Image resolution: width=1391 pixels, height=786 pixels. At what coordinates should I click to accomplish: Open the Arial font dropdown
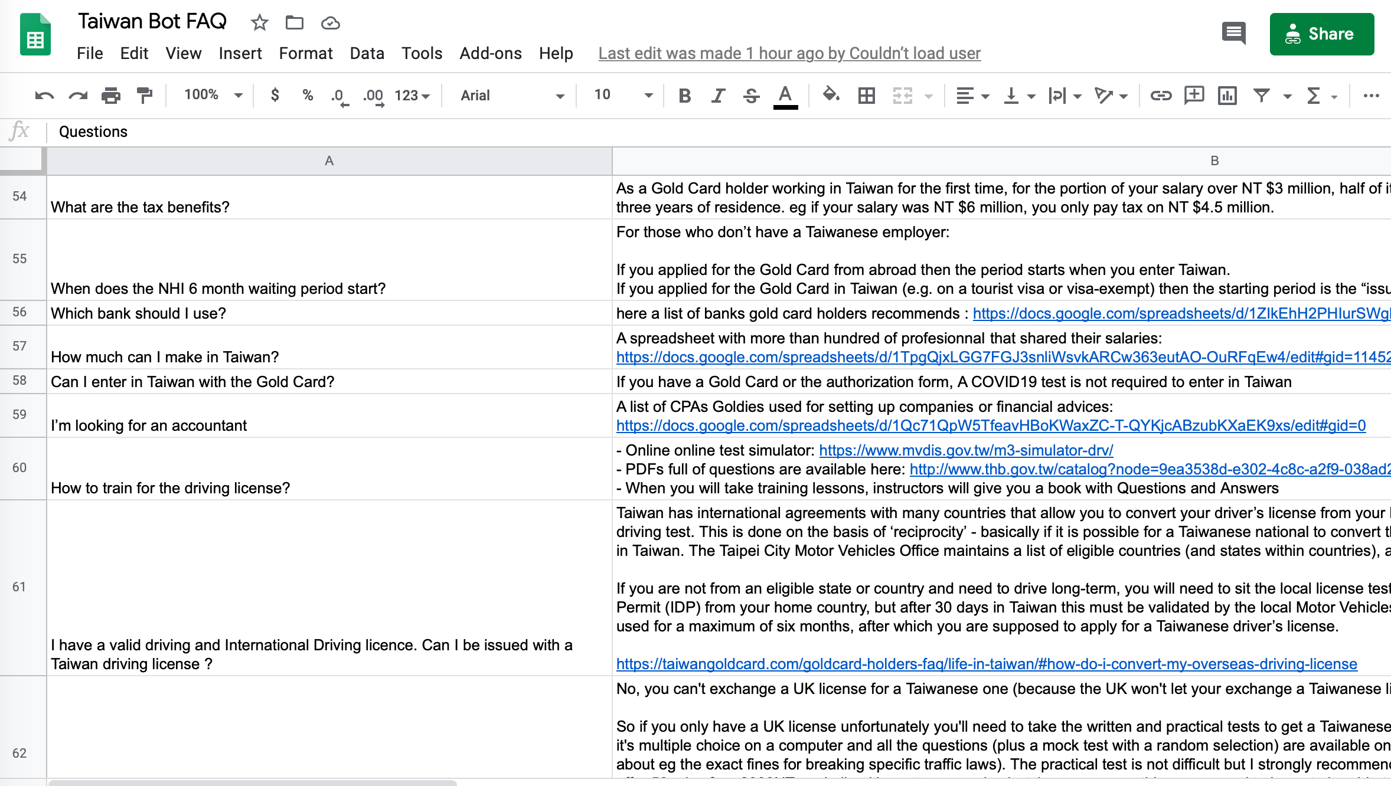(511, 96)
